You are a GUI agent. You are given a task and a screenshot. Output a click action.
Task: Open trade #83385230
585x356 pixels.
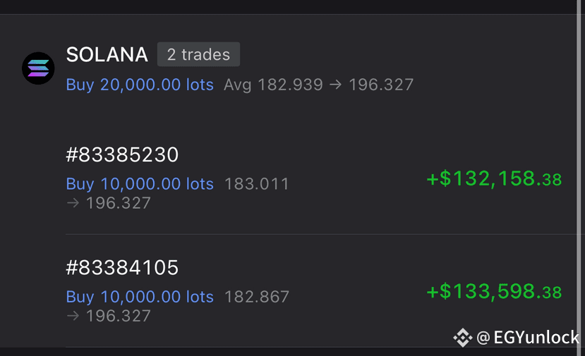pyautogui.click(x=122, y=154)
